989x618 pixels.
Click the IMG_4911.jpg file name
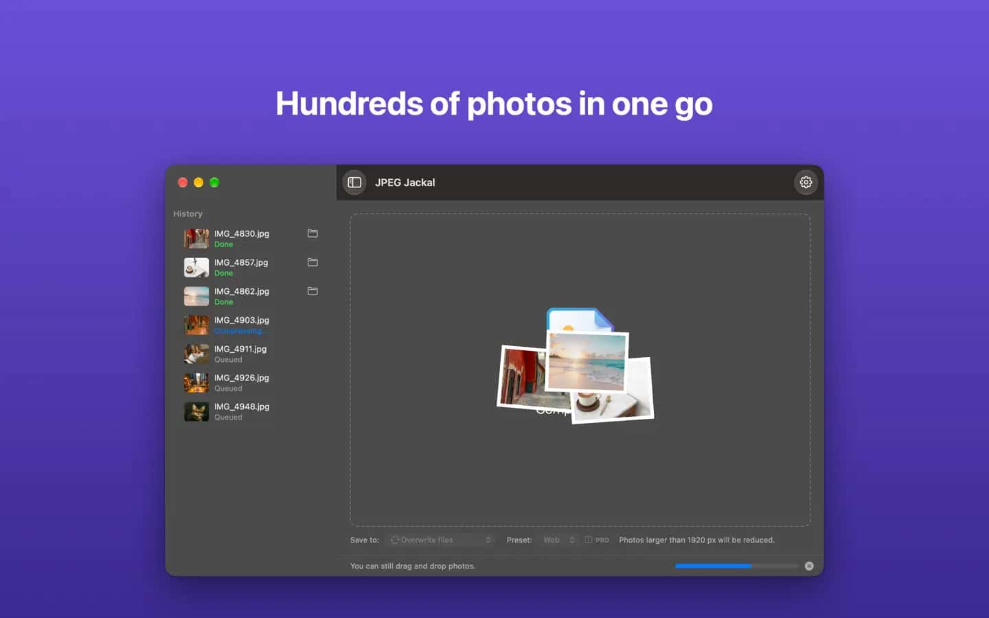tap(240, 349)
